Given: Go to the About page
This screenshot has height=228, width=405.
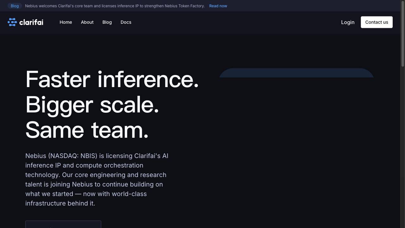Looking at the screenshot, I should (x=87, y=22).
